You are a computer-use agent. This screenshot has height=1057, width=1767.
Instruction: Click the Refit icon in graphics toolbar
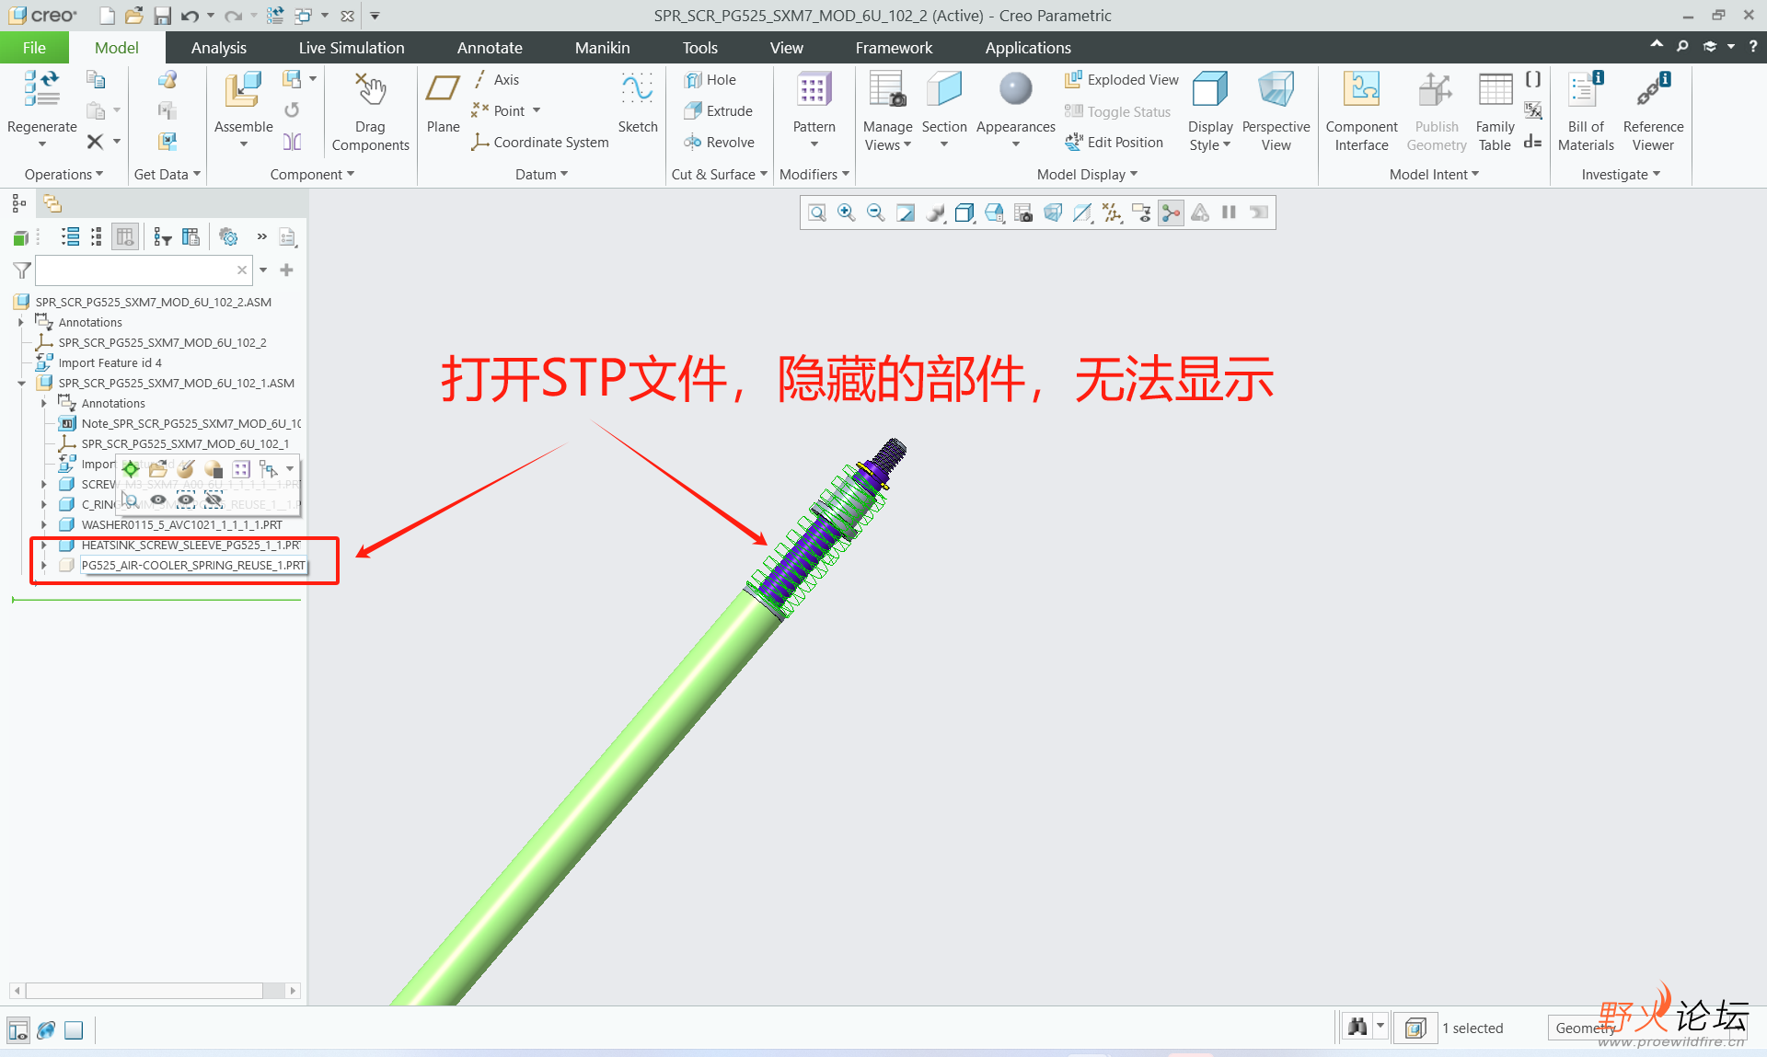coord(816,213)
